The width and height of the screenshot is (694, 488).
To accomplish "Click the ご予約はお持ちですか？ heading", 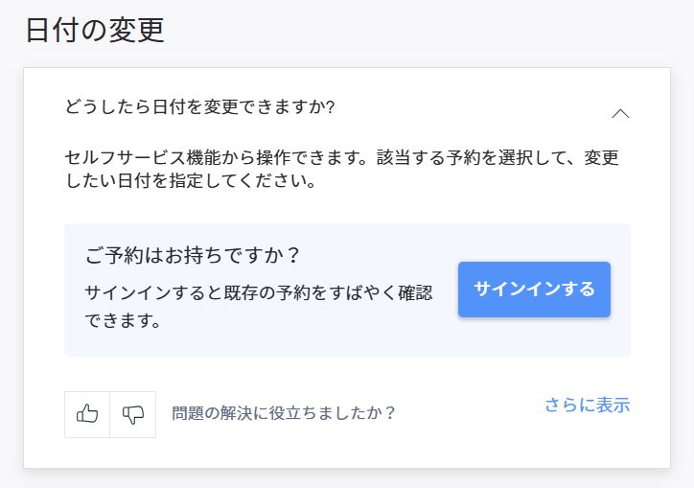I will click(194, 256).
